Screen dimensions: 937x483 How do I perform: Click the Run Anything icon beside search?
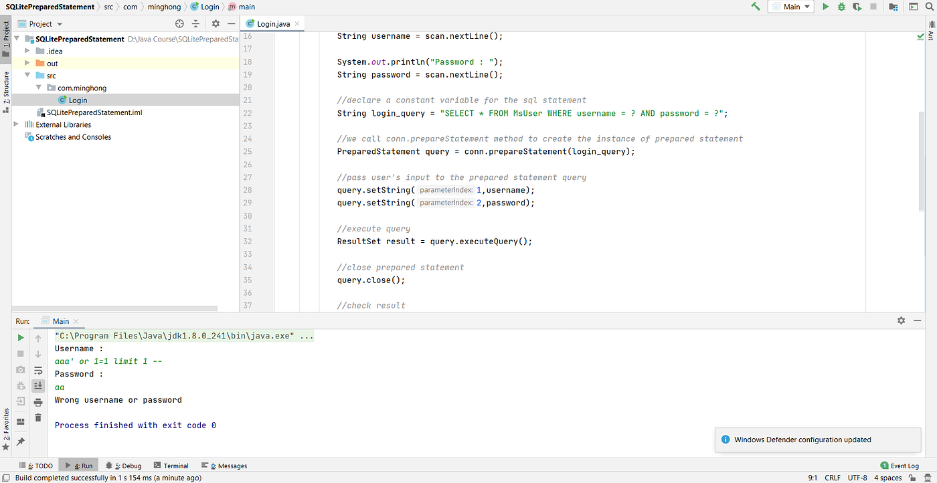(x=914, y=7)
